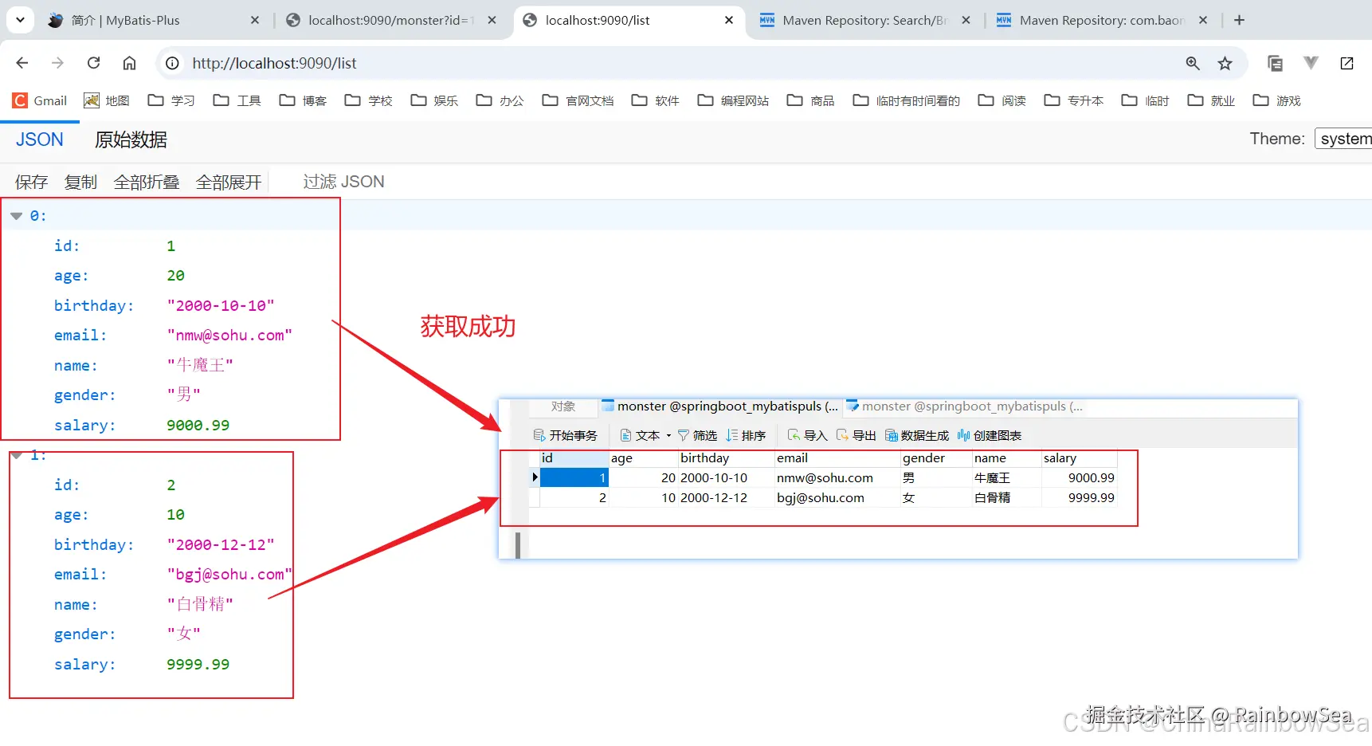
Task: Open the 专升本 bookmark folder
Action: click(1074, 100)
